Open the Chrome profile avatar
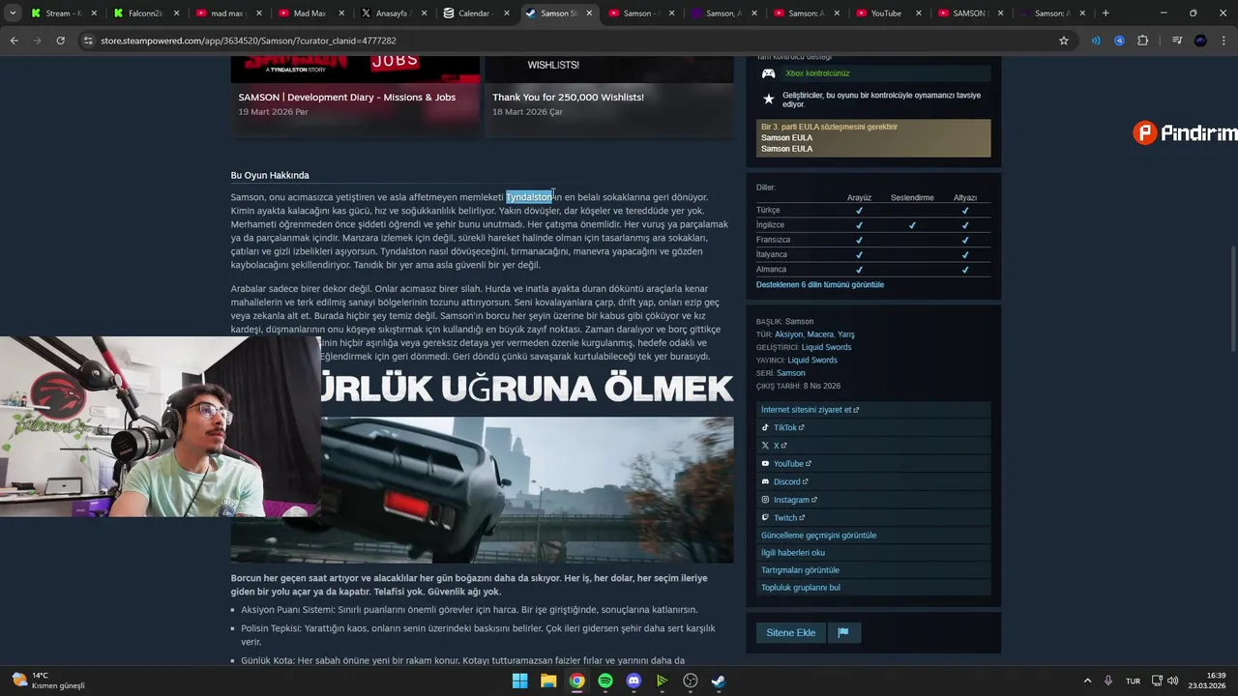 coord(1200,41)
